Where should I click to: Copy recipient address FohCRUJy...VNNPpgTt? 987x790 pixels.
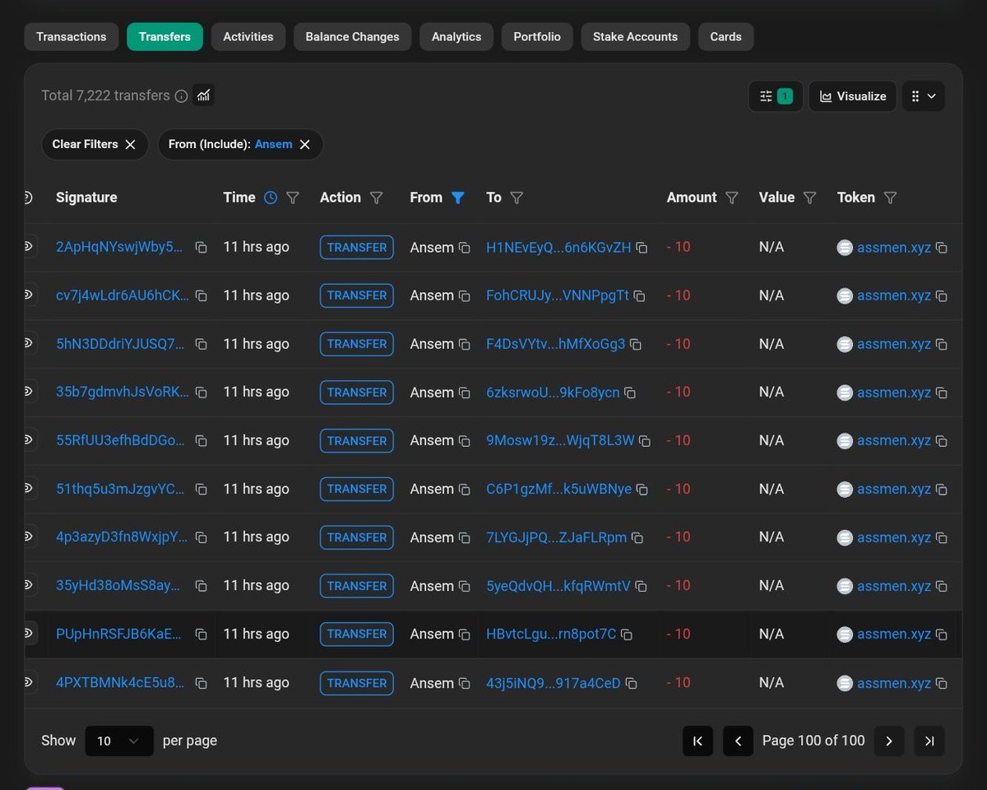[639, 296]
